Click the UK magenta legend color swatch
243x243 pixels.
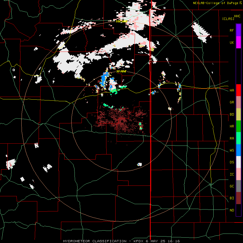(238, 42)
